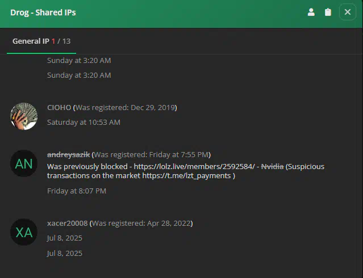
Task: Open CIOHO's money avatar
Action: 24,116
